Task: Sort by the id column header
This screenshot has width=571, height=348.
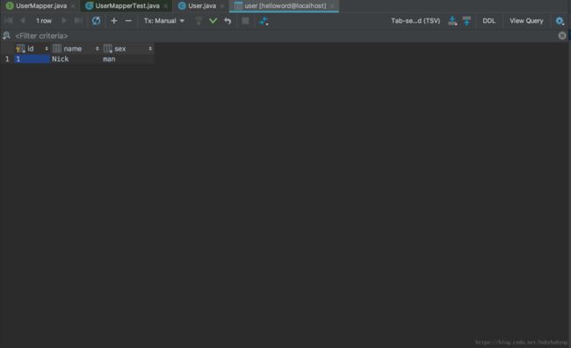Action: coord(32,49)
